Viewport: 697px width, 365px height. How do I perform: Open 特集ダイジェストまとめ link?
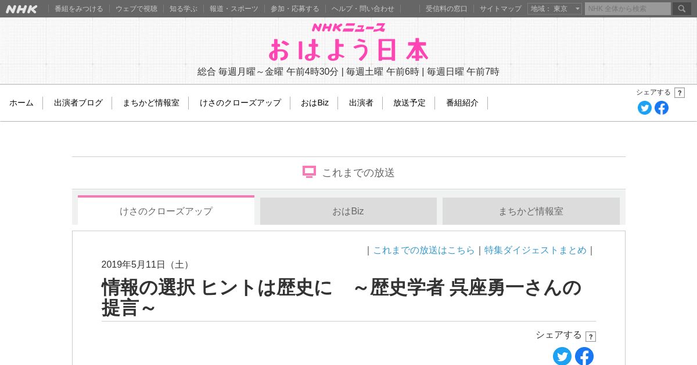tap(536, 250)
